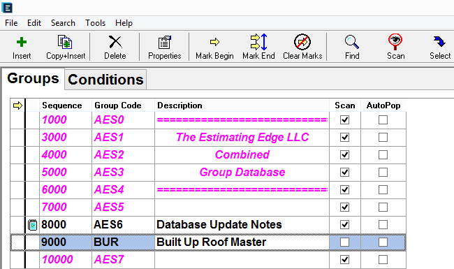Click the AutoPop column header
The width and height of the screenshot is (454, 269).
coord(383,106)
